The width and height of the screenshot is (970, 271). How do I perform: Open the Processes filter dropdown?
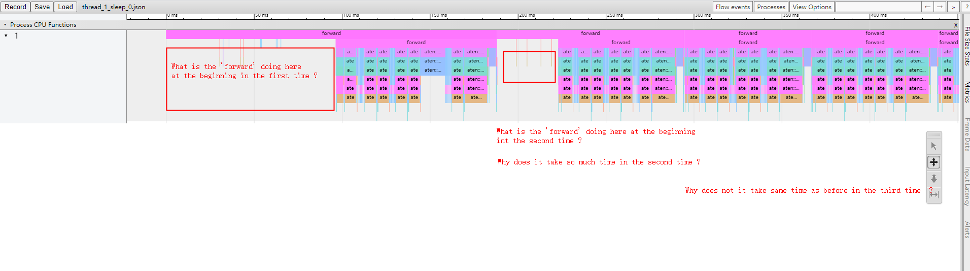pyautogui.click(x=771, y=7)
